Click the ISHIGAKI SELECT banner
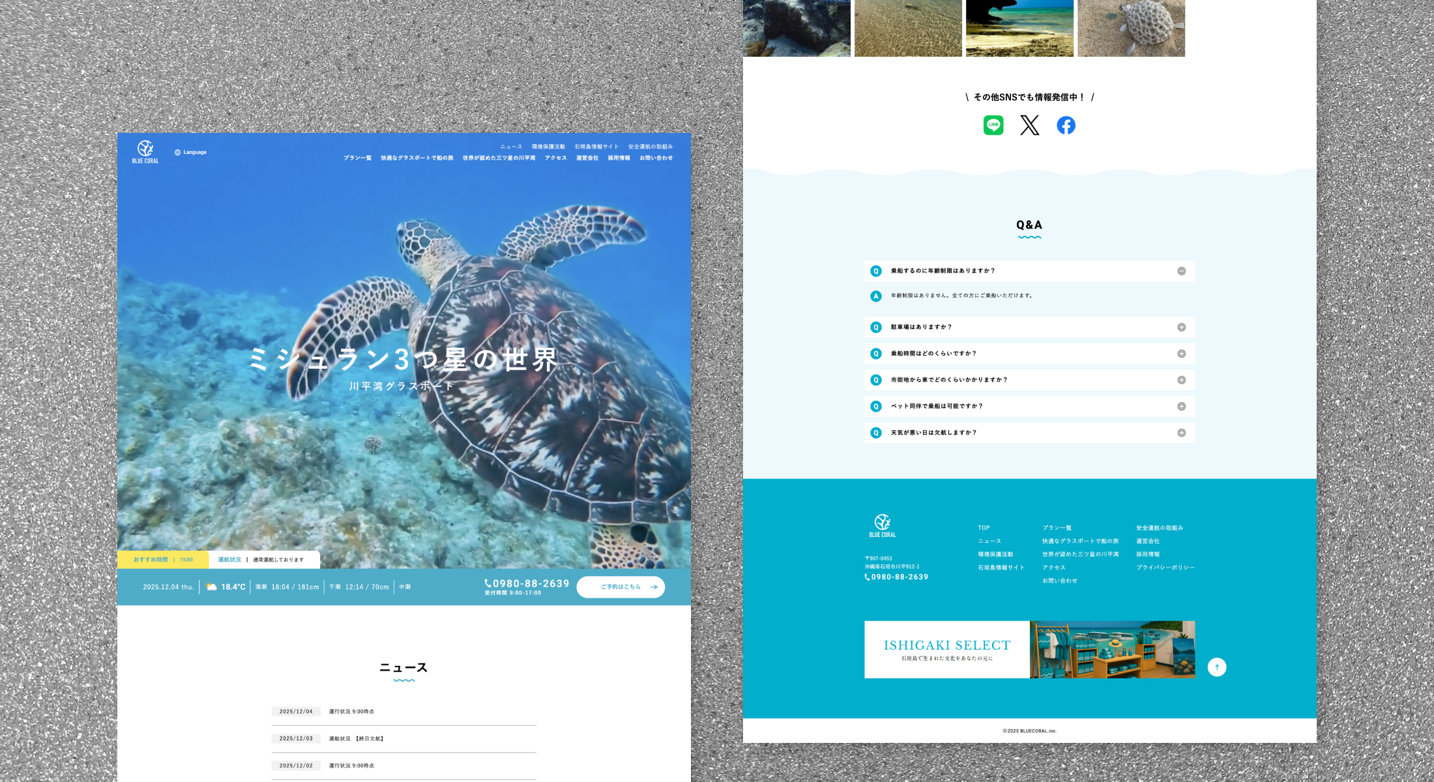The height and width of the screenshot is (782, 1434). (x=1029, y=650)
